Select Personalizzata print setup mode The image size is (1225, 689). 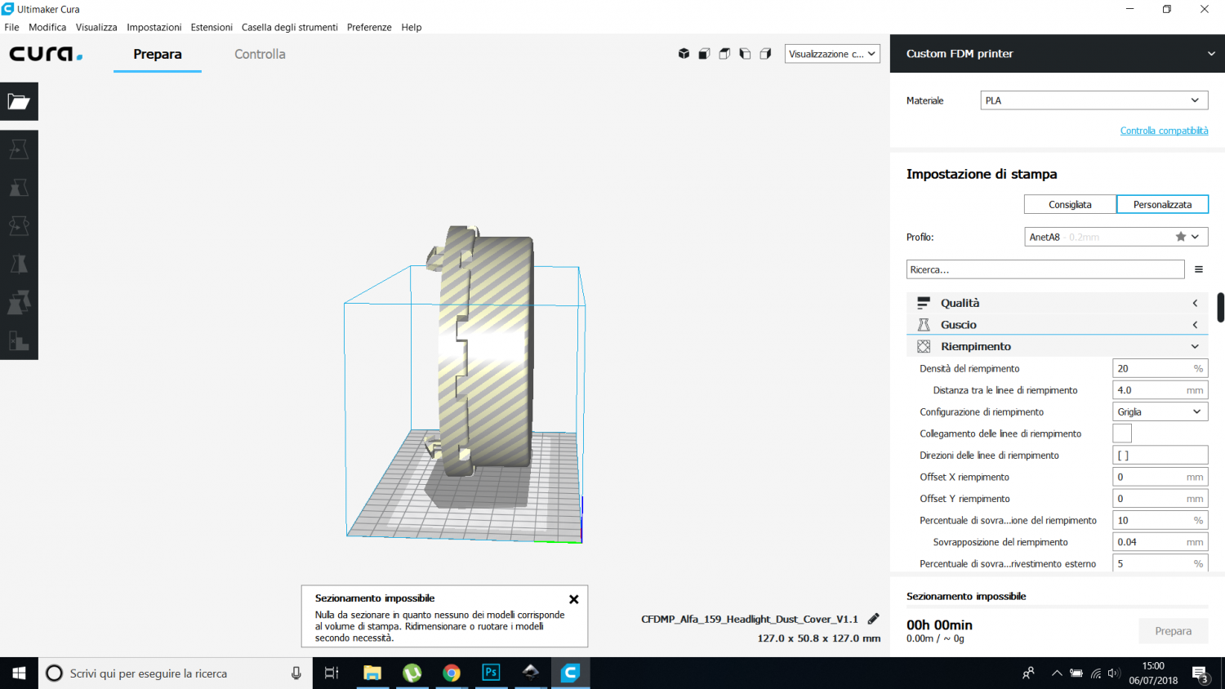coord(1162,204)
